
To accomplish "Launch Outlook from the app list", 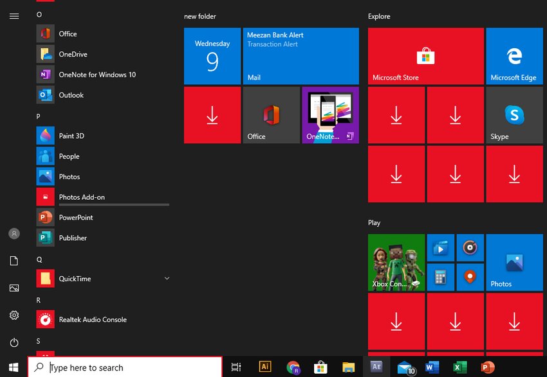I will [x=103, y=95].
